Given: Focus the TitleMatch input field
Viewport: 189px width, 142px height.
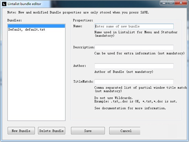Looking at the screenshot, I should click(134, 82).
